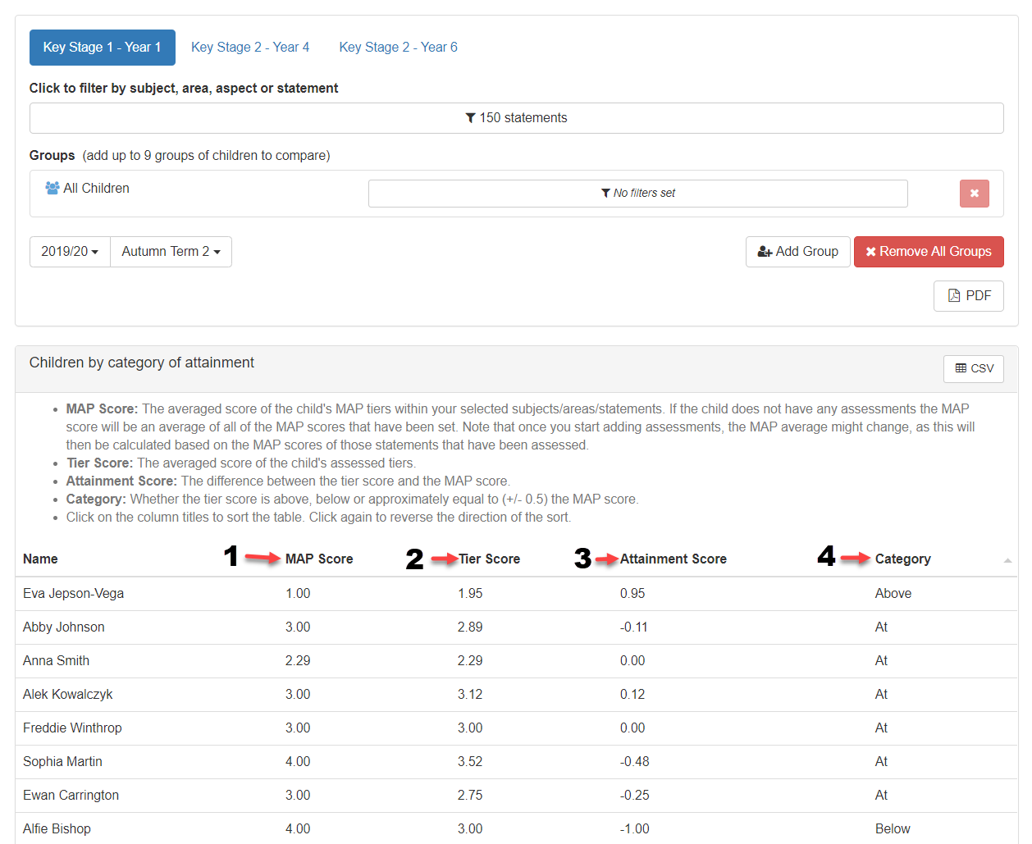Select the Eva Jepson-Vega name cell
The width and height of the screenshot is (1032, 844).
click(x=73, y=594)
